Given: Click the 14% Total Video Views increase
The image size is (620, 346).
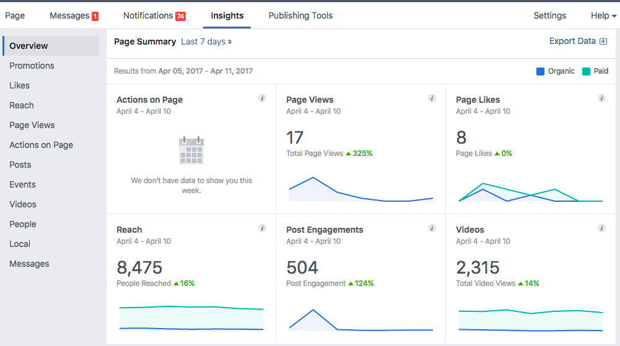Looking at the screenshot, I should (529, 283).
